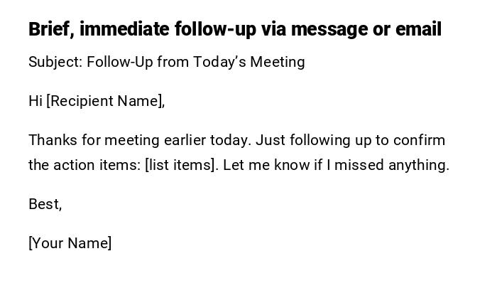Image resolution: width=497 pixels, height=288 pixels.
Task: Click the phrase "action items" in the body
Action: click(96, 165)
